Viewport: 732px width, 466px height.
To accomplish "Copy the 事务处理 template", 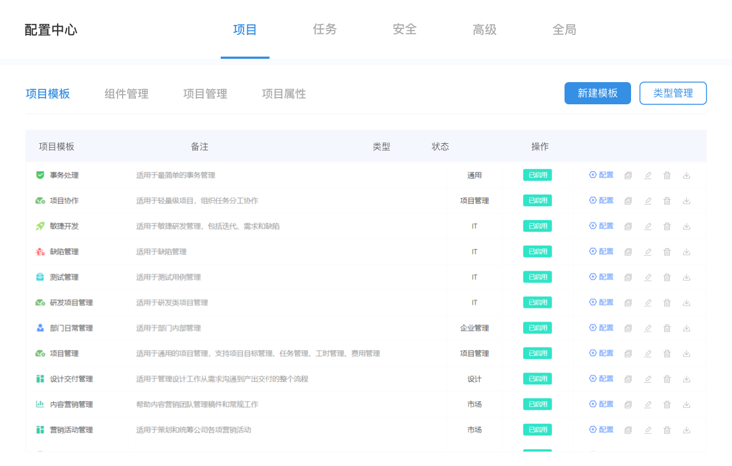I will coord(628,175).
